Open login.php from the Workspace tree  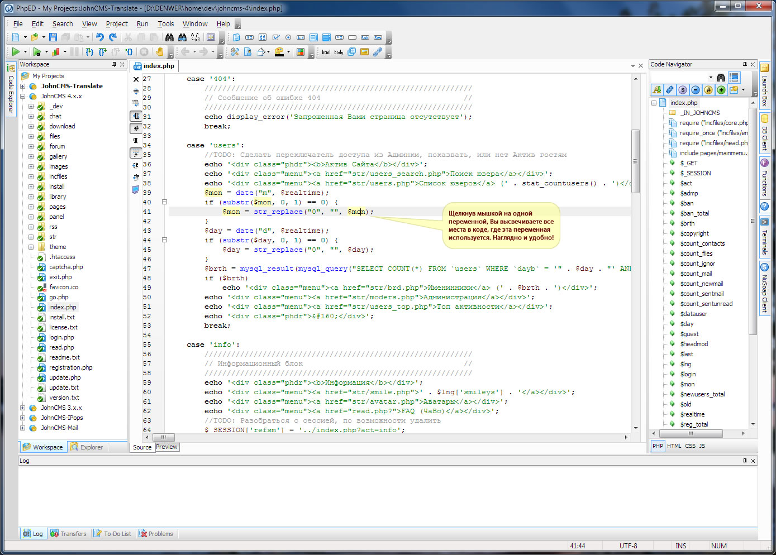pos(61,338)
